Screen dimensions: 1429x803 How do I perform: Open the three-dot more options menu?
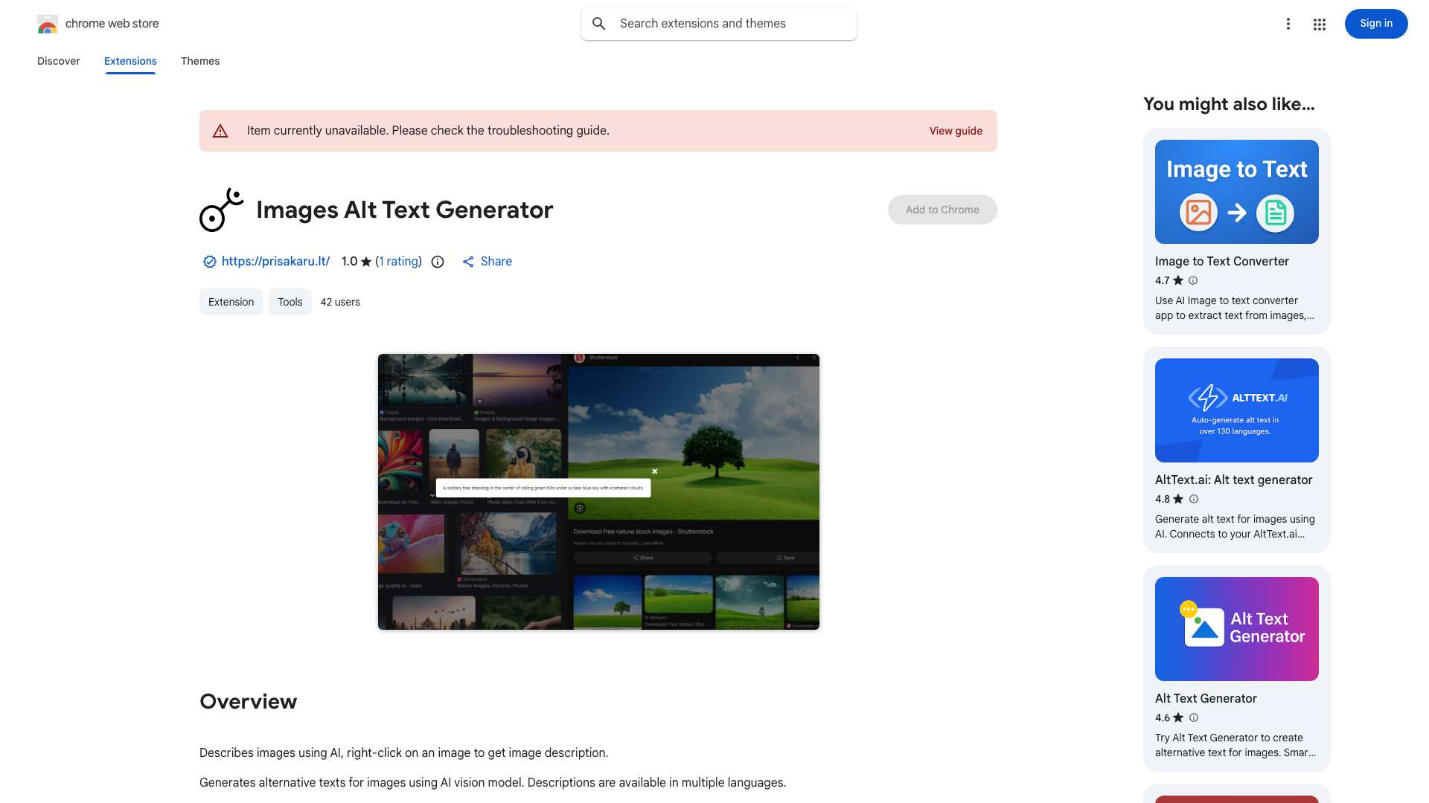[1288, 24]
